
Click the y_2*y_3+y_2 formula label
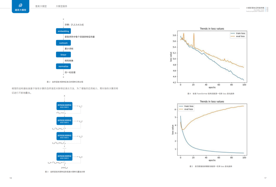58,143
